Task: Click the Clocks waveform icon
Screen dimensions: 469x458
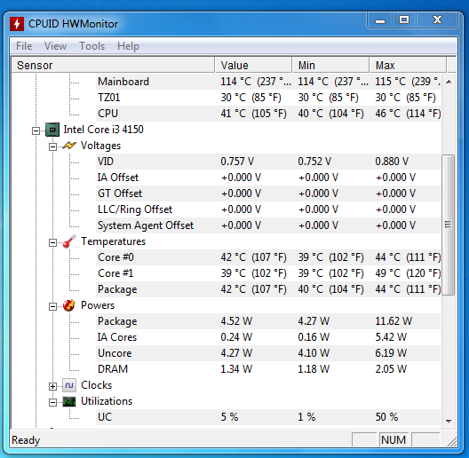Action: (x=69, y=385)
